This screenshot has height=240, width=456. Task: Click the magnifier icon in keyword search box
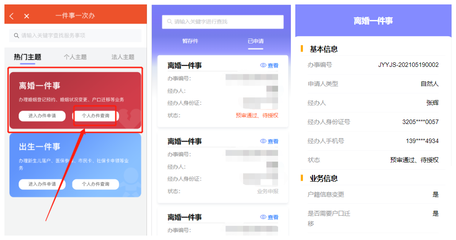tap(170, 22)
